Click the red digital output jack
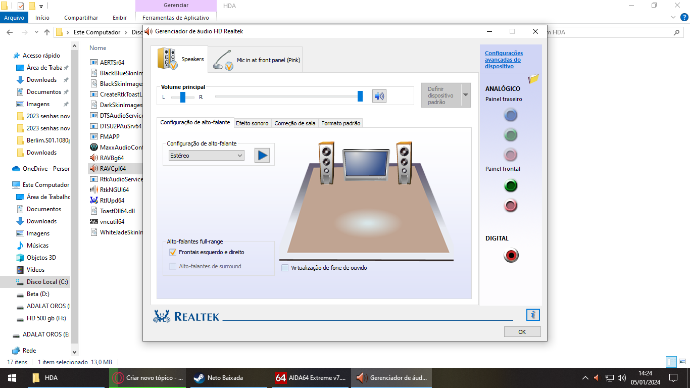Image resolution: width=690 pixels, height=388 pixels. [511, 256]
